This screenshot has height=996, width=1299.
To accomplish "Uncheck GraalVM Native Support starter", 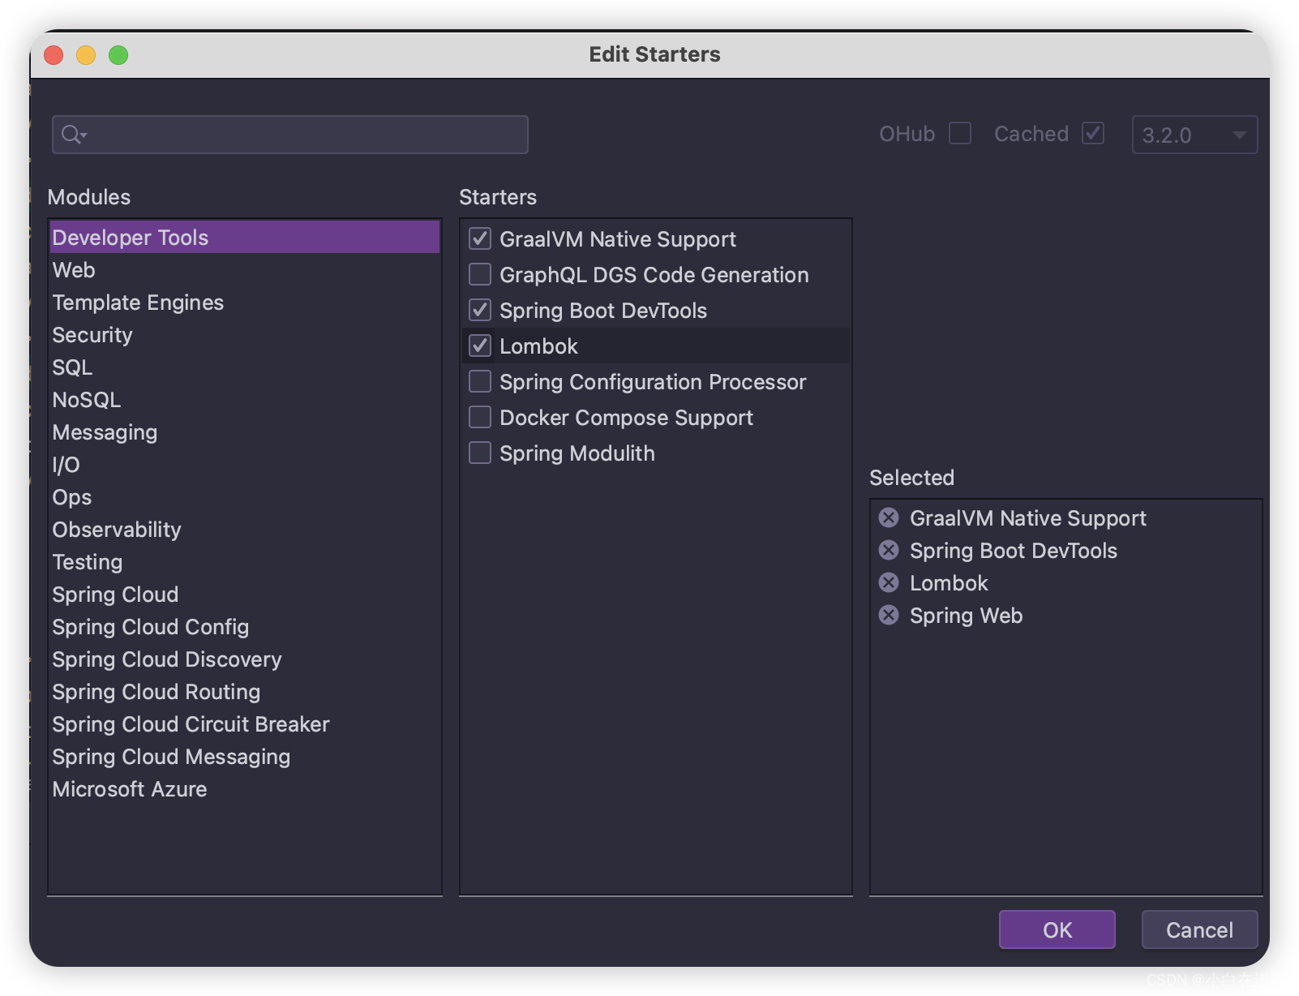I will coord(480,238).
